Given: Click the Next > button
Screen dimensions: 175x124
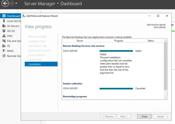Looking at the screenshot, I should coord(124,117).
